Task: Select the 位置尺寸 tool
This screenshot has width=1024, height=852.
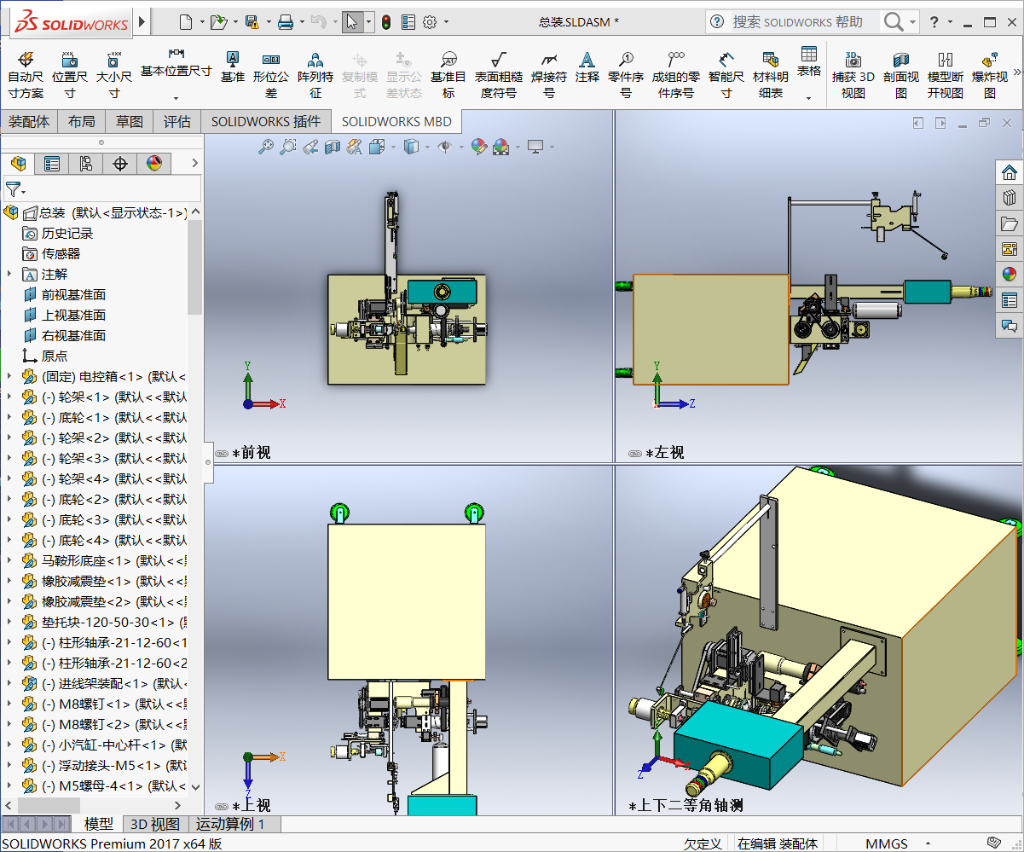Action: point(70,73)
